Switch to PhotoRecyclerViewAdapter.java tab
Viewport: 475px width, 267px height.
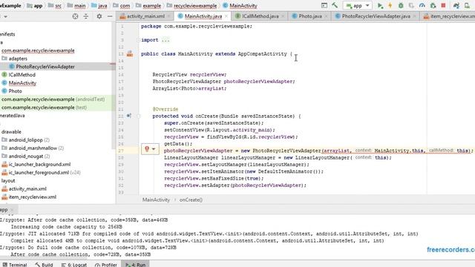pyautogui.click(x=376, y=16)
